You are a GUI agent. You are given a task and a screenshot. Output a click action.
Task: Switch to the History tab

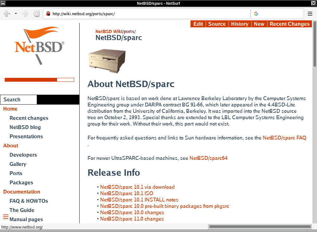click(240, 24)
